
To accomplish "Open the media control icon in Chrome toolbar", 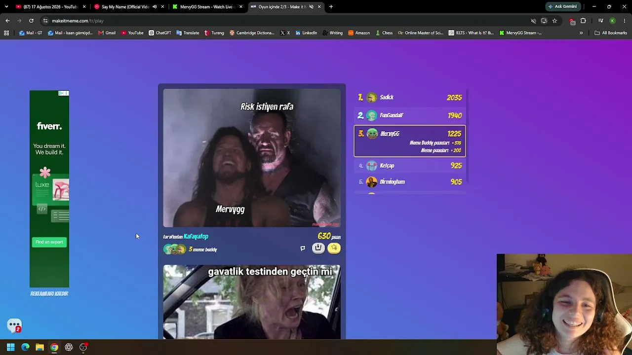I will pos(600,21).
